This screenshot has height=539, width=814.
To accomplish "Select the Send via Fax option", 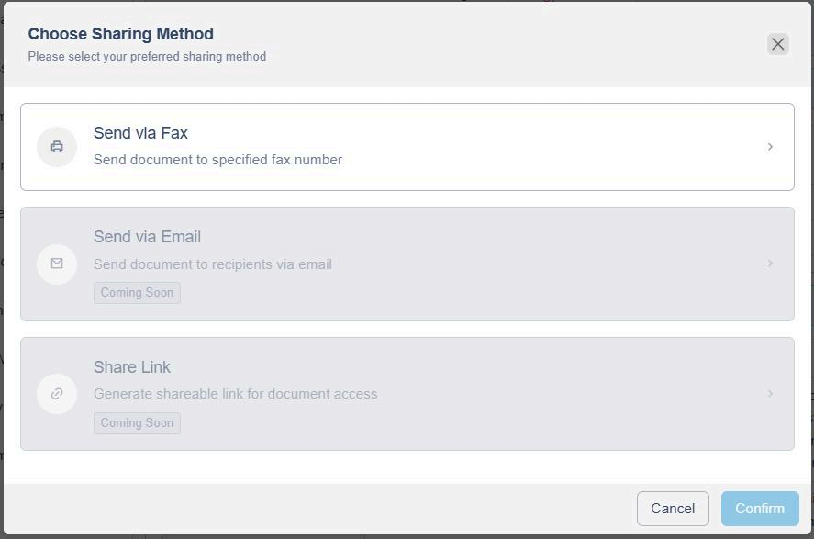I will (x=140, y=133).
